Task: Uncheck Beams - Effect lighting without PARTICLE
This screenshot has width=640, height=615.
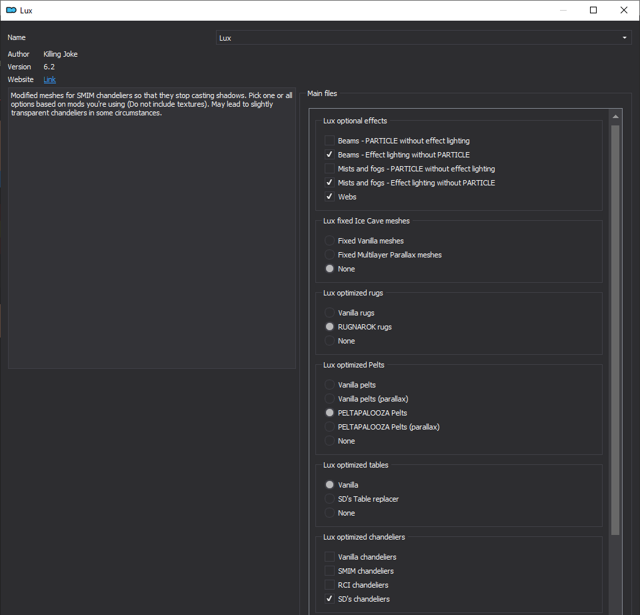Action: click(329, 155)
